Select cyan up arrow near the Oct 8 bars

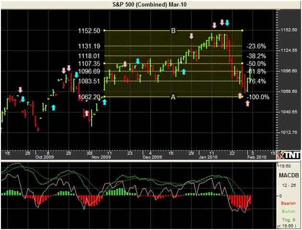pyautogui.click(x=53, y=108)
